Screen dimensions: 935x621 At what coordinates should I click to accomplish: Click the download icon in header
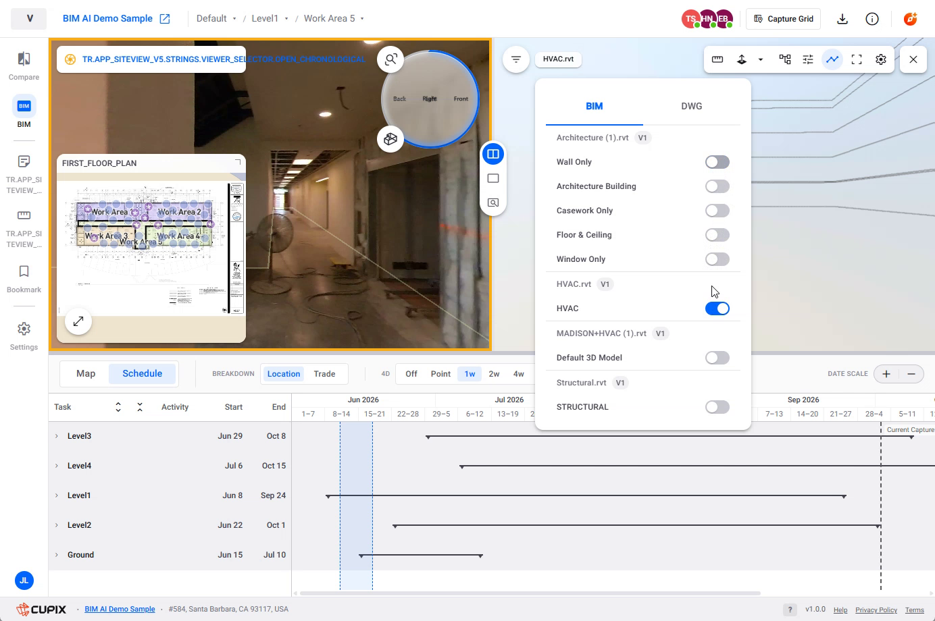(842, 19)
